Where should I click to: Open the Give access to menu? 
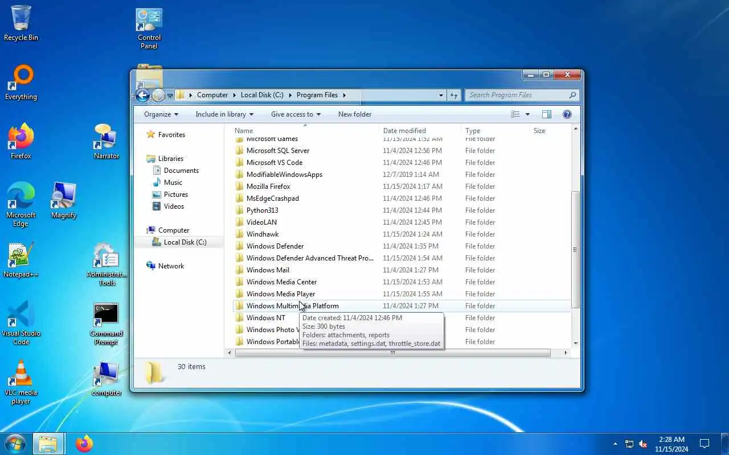296,114
